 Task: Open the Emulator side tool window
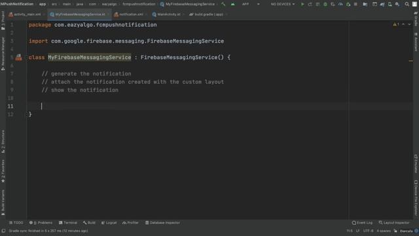(x=416, y=163)
